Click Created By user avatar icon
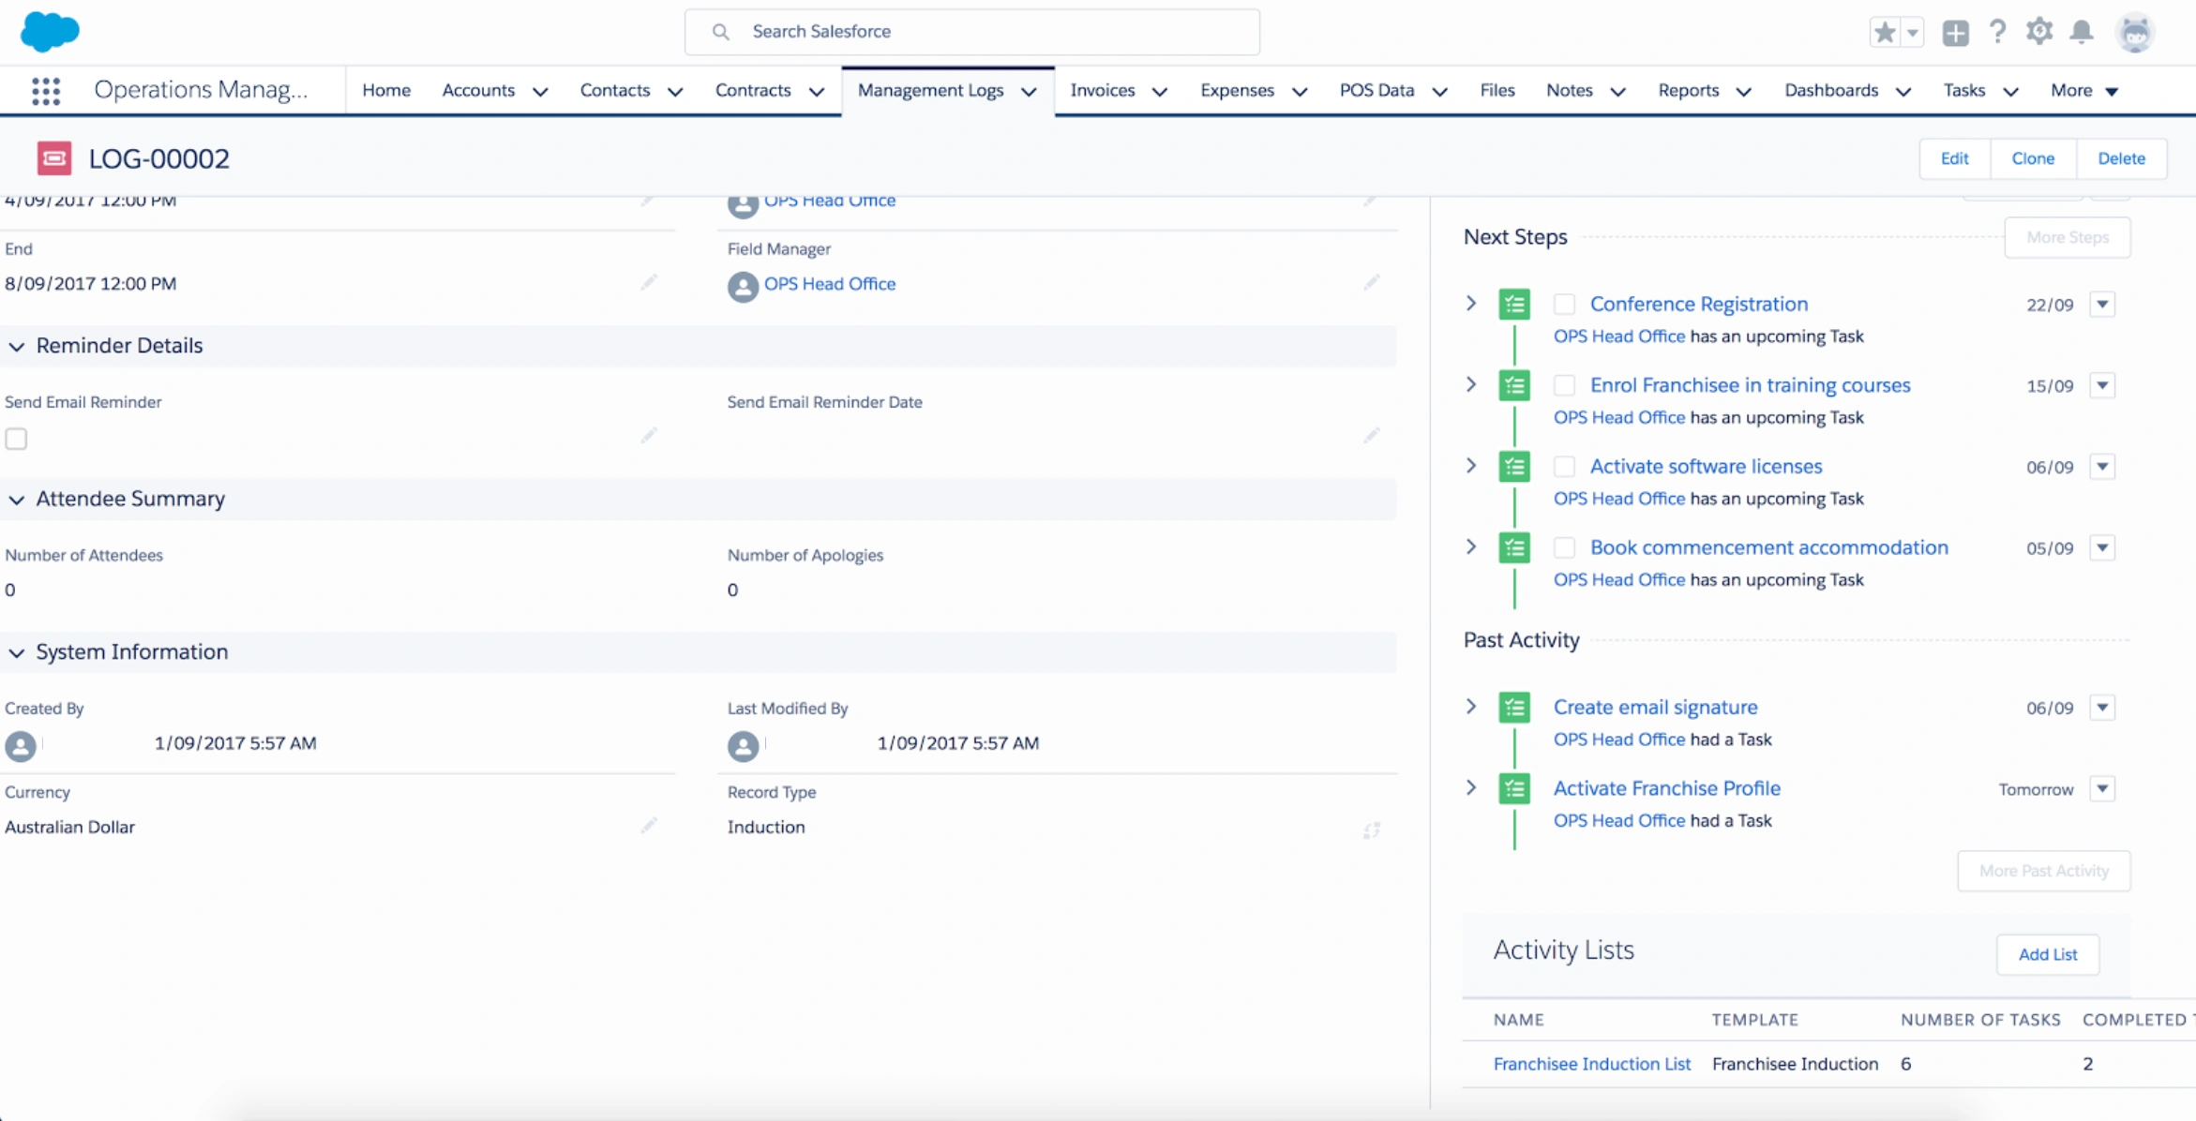The width and height of the screenshot is (2196, 1121). click(21, 746)
